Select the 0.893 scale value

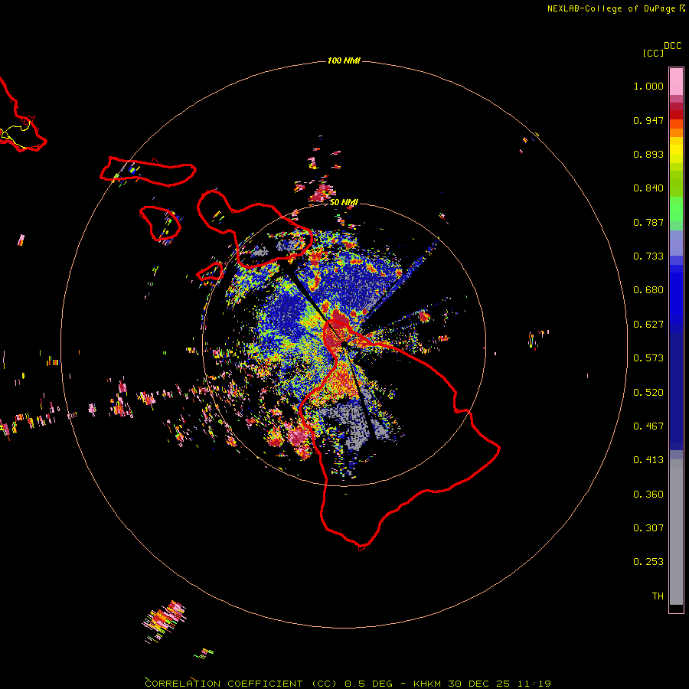648,154
